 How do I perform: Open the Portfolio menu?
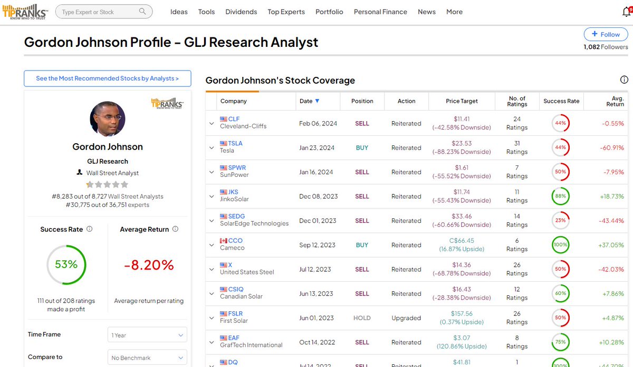click(329, 12)
